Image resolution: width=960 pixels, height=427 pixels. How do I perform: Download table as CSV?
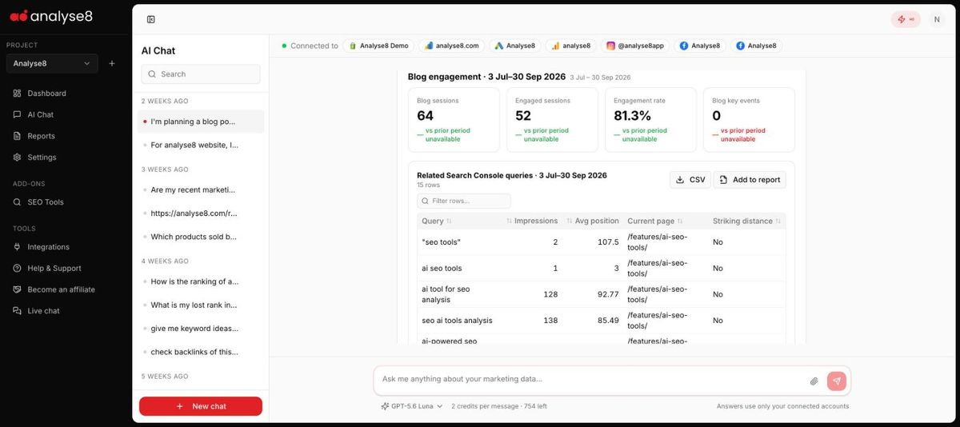tap(690, 180)
